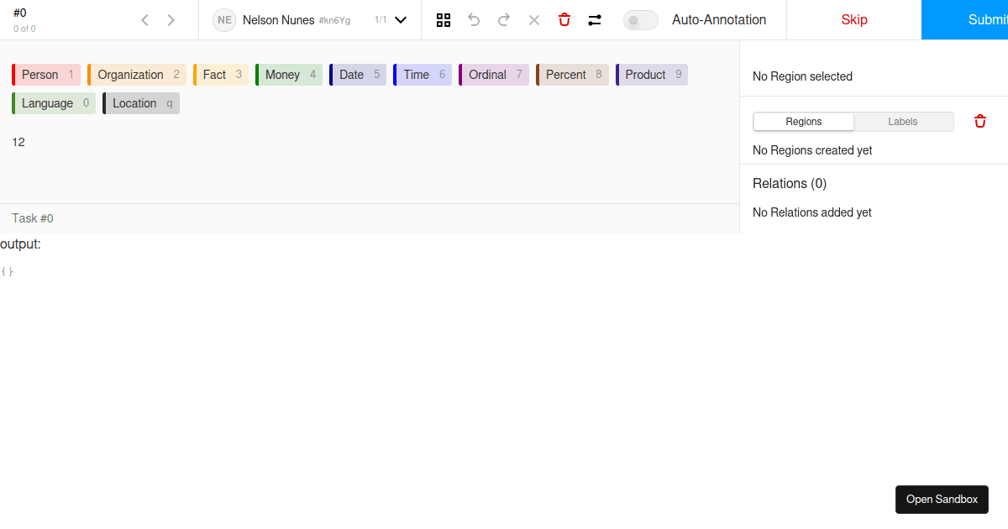Skip the current task

[x=854, y=19]
